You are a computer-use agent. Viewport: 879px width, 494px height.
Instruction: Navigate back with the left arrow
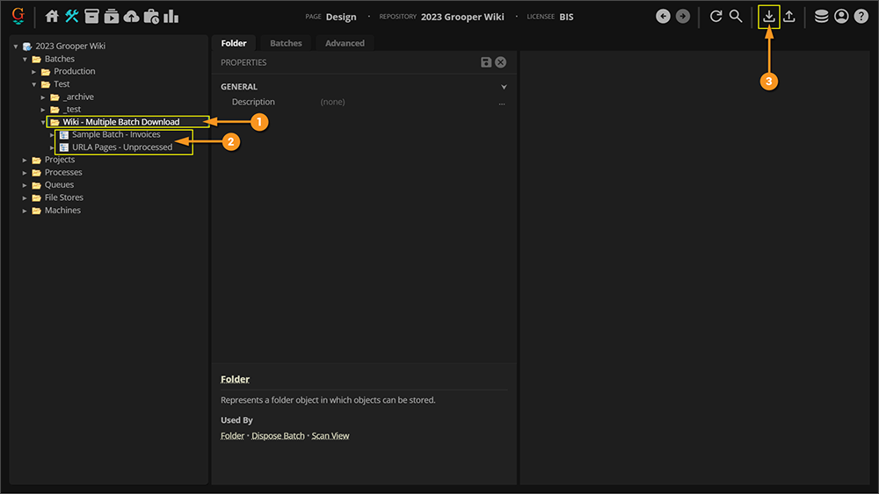(x=663, y=16)
